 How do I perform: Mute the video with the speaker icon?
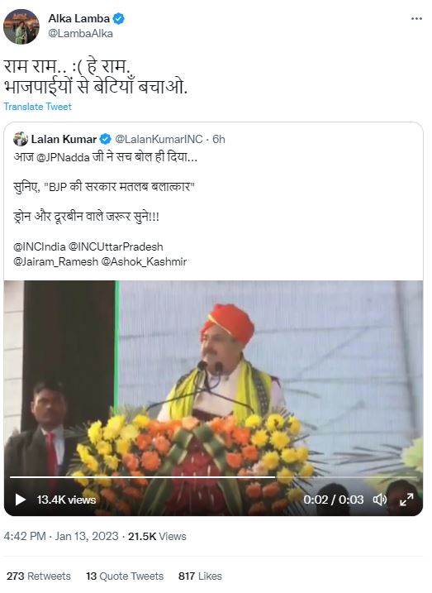click(x=380, y=500)
